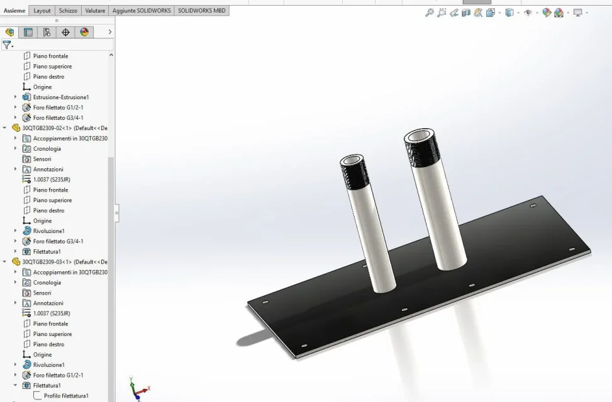Open the DisplayManager color sphere tab

pos(84,32)
